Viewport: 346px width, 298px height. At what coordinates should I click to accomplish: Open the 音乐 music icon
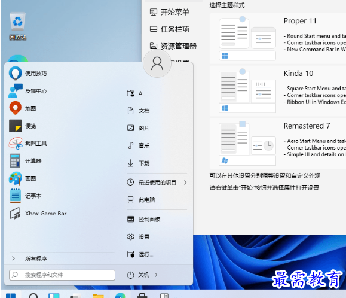pos(131,145)
